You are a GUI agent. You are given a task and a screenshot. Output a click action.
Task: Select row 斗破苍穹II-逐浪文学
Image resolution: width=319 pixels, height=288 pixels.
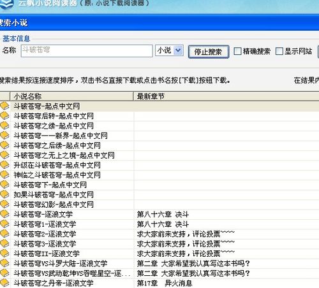click(159, 254)
